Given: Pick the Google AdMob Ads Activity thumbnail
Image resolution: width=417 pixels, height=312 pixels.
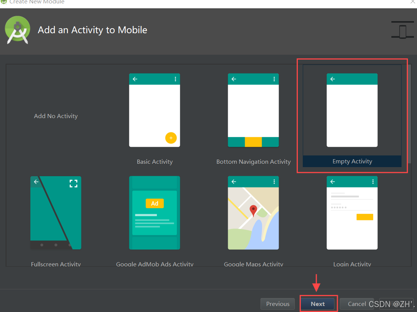Looking at the screenshot, I should click(x=155, y=213).
